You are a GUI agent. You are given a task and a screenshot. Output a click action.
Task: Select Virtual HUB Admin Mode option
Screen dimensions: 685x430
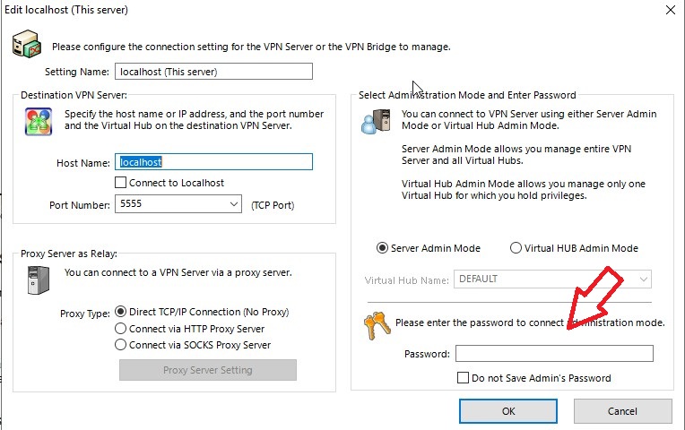(x=516, y=248)
